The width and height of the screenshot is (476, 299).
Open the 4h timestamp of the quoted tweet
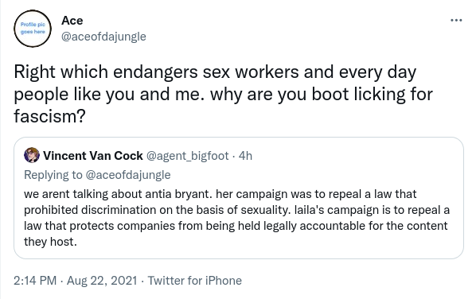[245, 156]
